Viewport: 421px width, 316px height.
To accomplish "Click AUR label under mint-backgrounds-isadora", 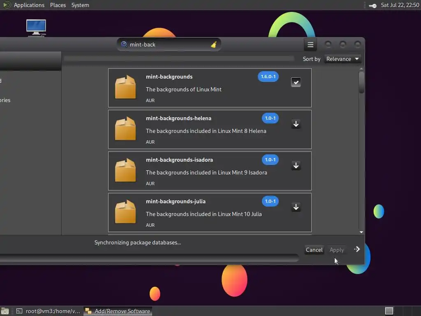I will [150, 184].
